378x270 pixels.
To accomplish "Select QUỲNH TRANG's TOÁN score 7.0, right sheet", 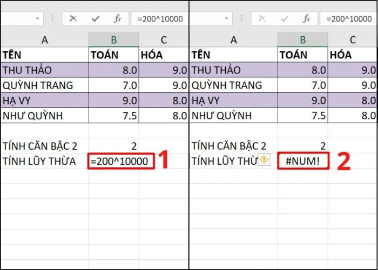I will click(x=303, y=85).
